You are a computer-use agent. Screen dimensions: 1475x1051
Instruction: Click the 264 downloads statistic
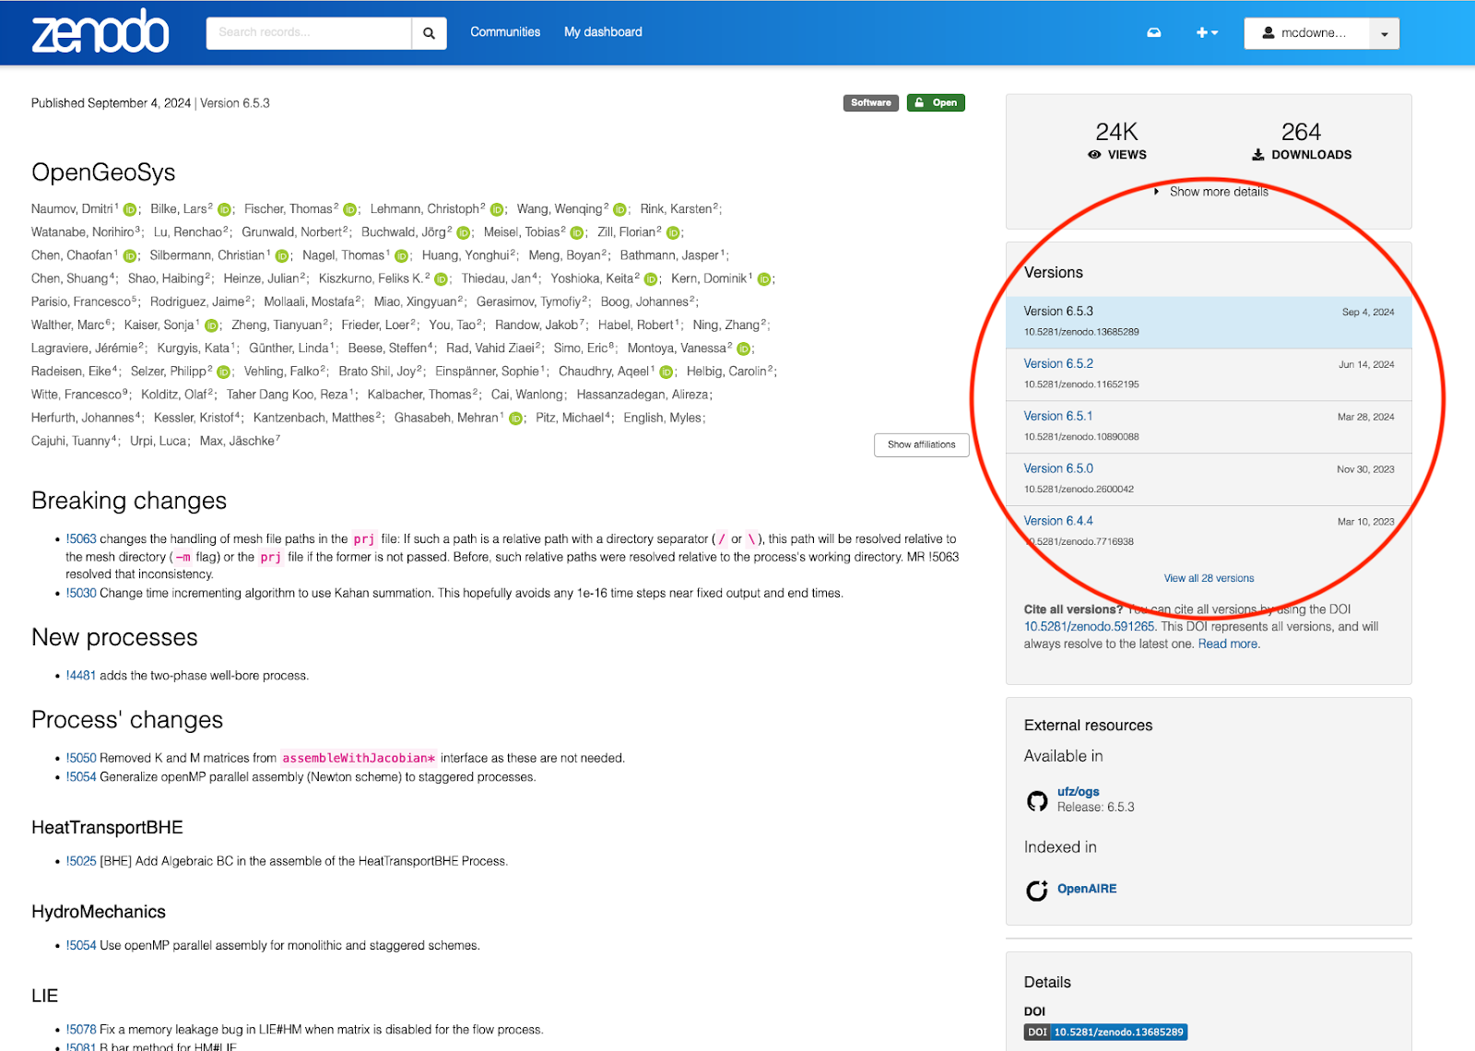1301,140
